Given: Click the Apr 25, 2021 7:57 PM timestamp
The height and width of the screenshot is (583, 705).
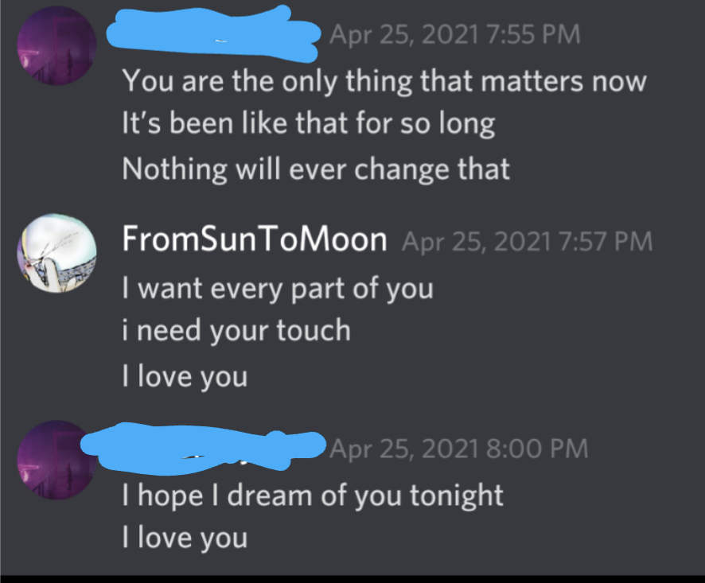Looking at the screenshot, I should (x=527, y=241).
